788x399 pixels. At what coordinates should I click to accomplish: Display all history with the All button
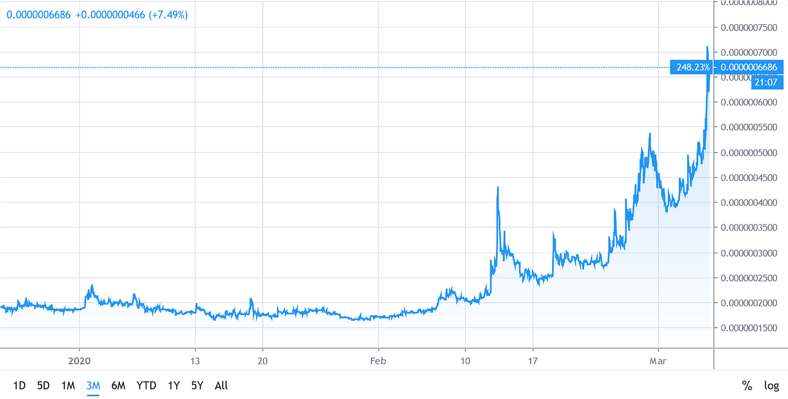(221, 386)
